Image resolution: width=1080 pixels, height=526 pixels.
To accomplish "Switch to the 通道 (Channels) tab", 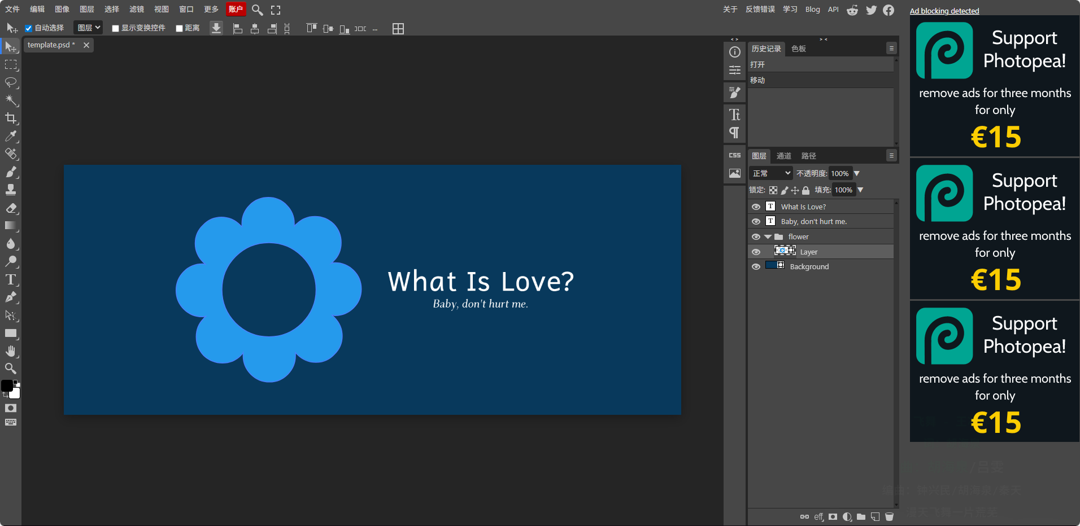I will point(783,156).
